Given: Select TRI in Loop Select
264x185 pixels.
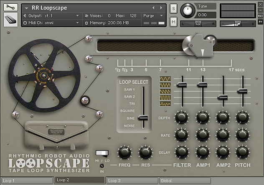Looking at the screenshot, I should (x=132, y=104).
